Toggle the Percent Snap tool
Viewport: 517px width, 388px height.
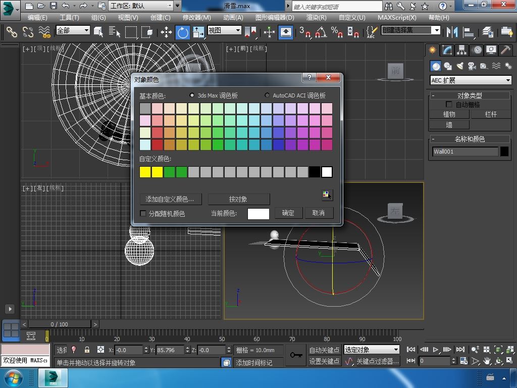click(x=337, y=32)
